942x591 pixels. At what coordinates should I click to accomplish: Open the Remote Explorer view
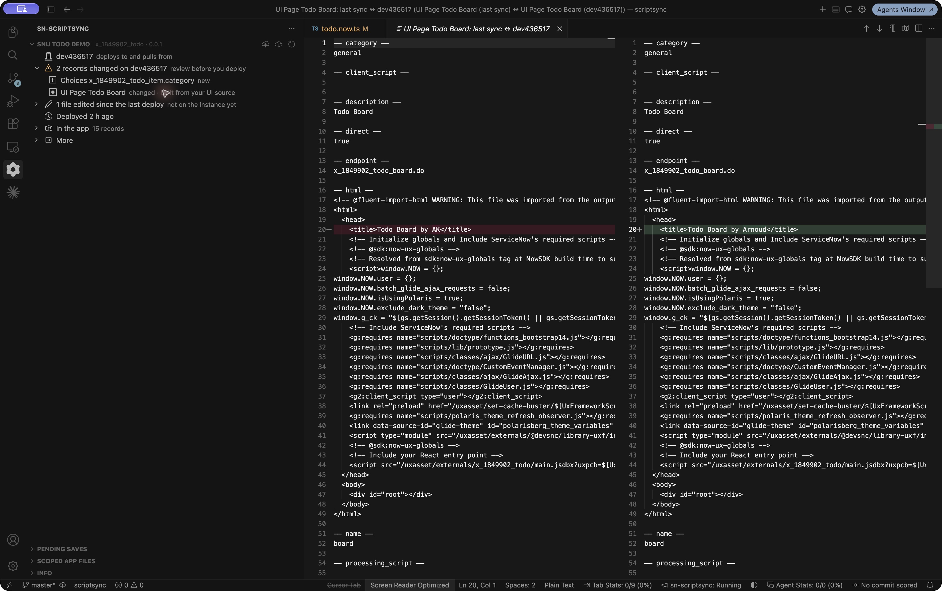coord(13,147)
